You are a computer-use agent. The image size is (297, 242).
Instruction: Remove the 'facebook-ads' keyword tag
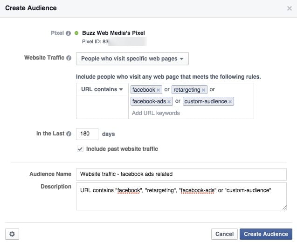click(169, 102)
